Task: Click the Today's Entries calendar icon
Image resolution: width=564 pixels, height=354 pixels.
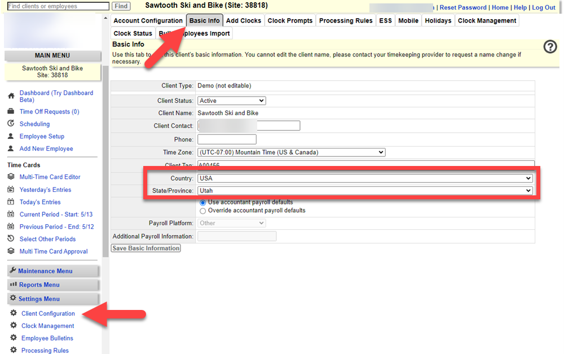Action: [11, 202]
